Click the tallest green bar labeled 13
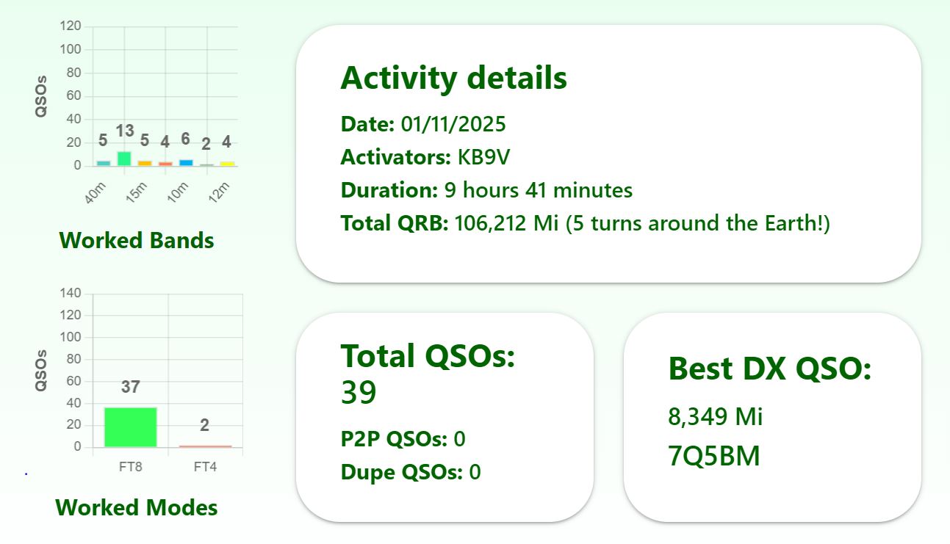Screen dimensions: 950x544 pos(124,159)
